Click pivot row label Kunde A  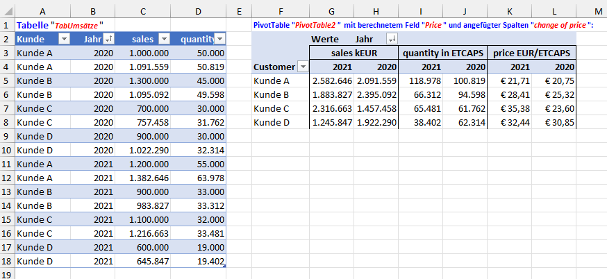coord(281,81)
